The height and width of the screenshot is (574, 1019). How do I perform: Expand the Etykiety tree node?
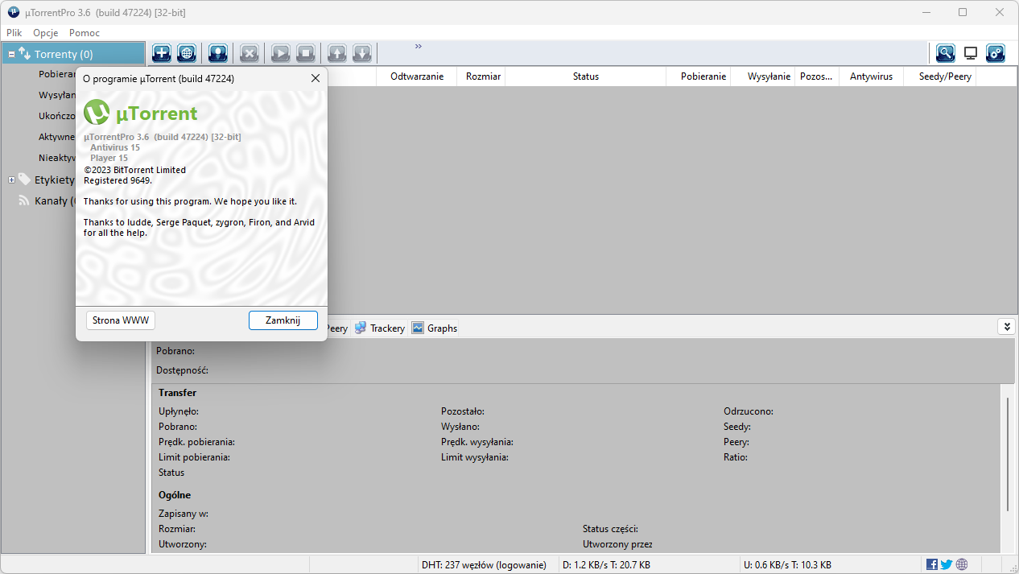tap(11, 180)
